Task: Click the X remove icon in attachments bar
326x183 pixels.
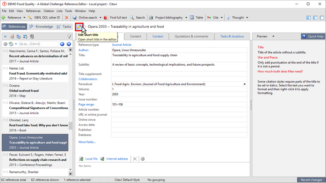Action: (x=135, y=159)
